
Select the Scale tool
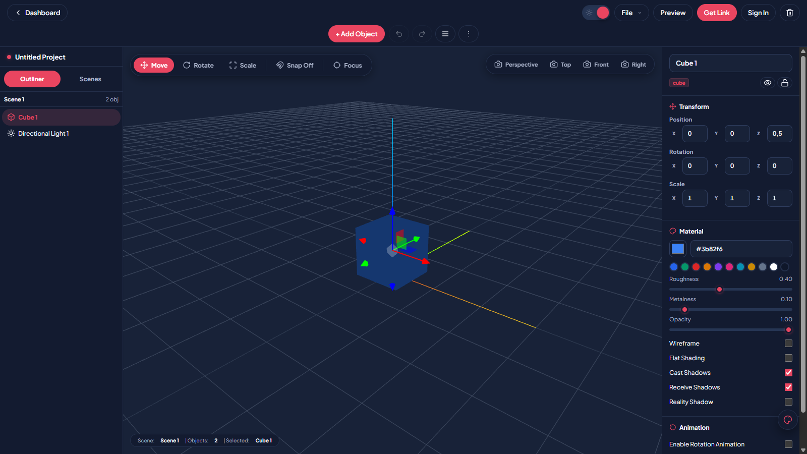243,65
